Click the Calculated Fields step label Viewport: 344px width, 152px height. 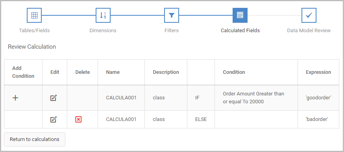coord(240,31)
